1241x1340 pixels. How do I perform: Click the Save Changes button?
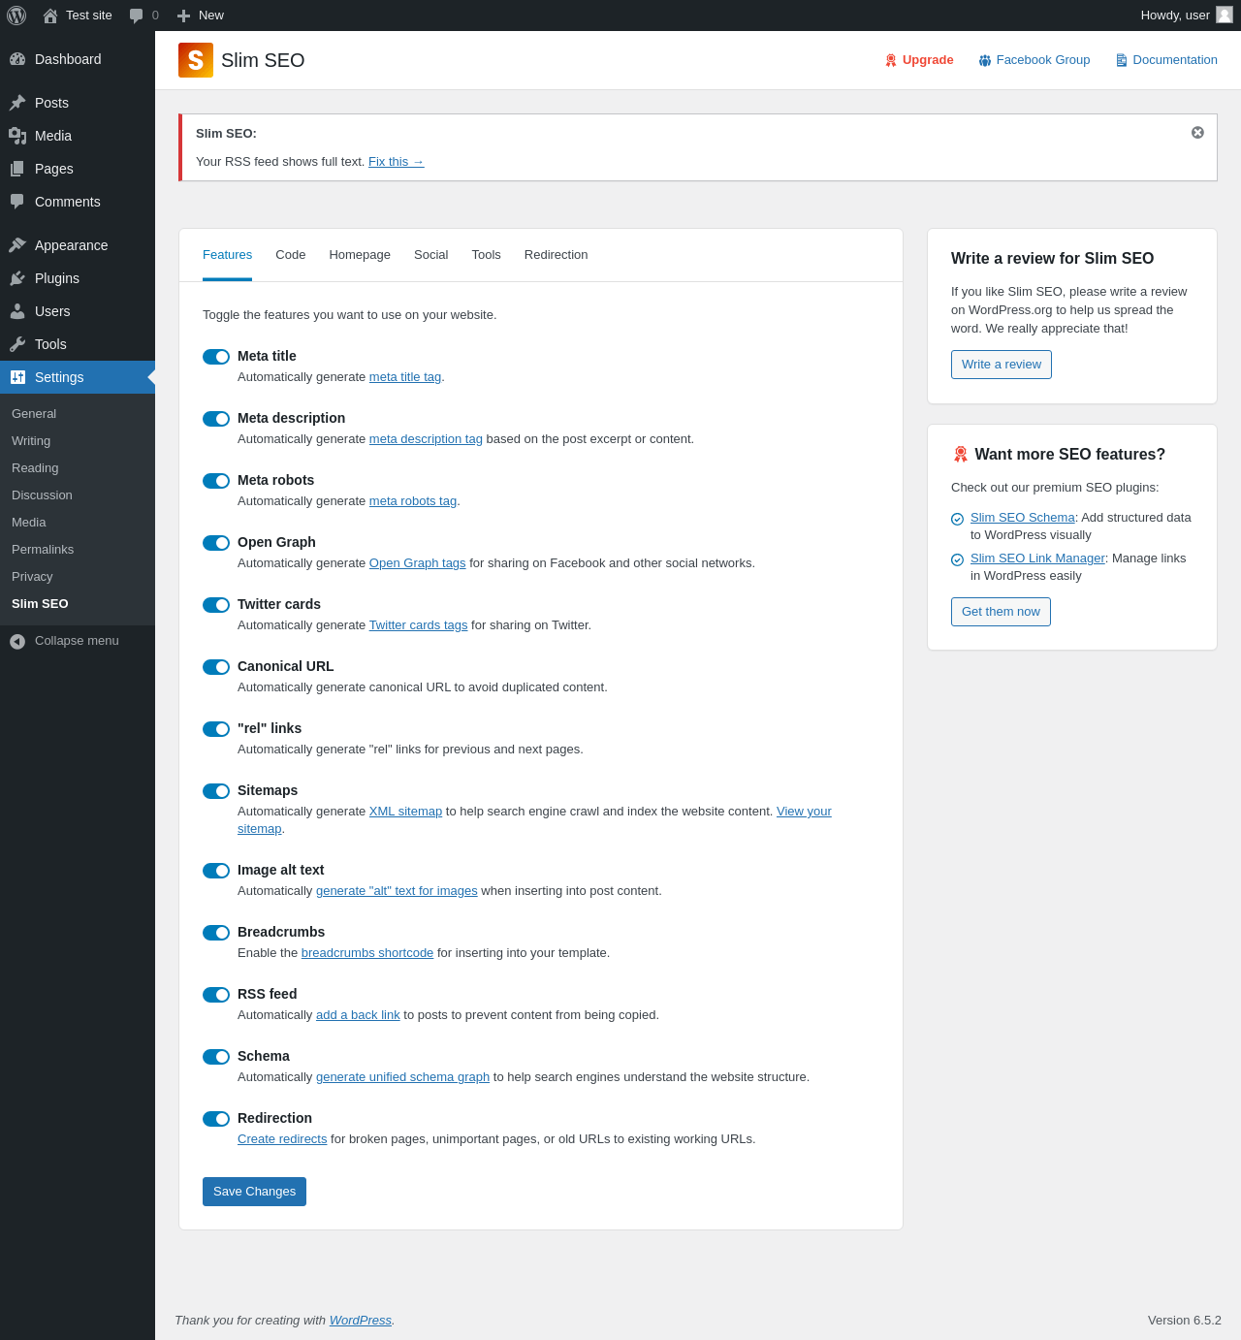point(254,1192)
